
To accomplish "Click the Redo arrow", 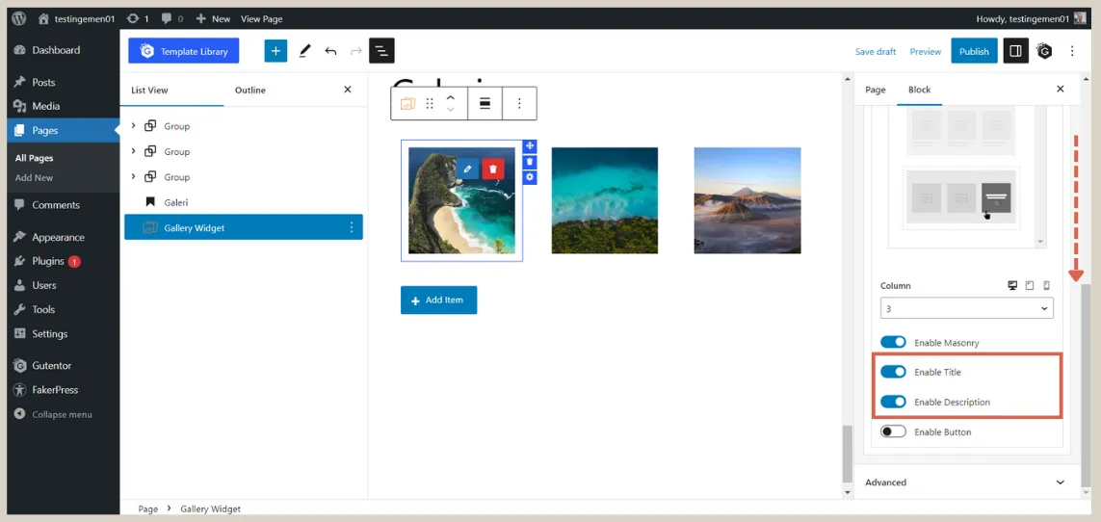I will [x=356, y=50].
